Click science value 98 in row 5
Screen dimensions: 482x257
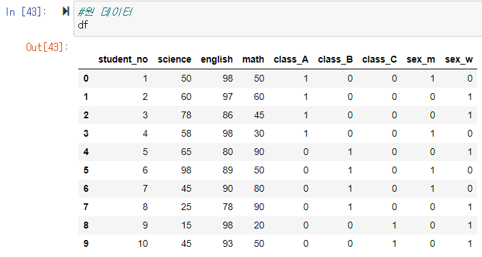[x=186, y=171]
